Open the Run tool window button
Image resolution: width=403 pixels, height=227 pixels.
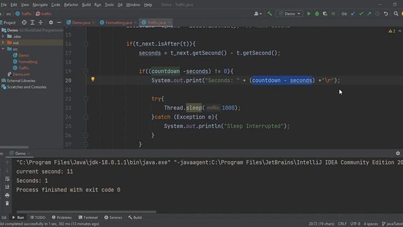click(18, 218)
